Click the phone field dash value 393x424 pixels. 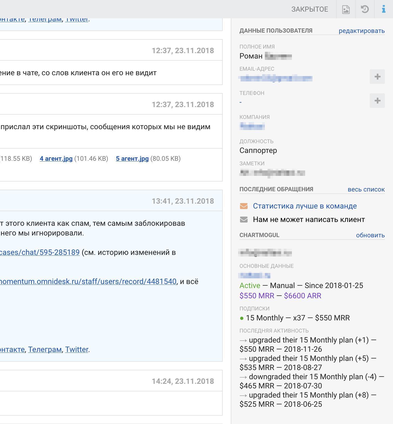[241, 102]
